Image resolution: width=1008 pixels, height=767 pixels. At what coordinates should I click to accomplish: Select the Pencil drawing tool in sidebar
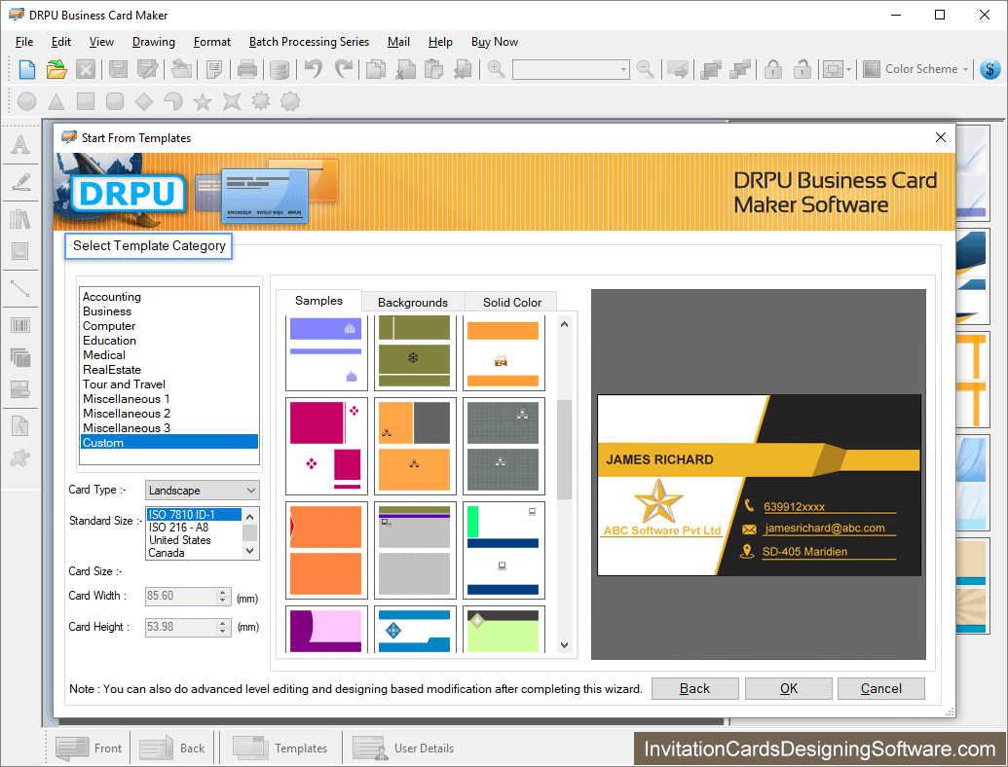pyautogui.click(x=20, y=182)
